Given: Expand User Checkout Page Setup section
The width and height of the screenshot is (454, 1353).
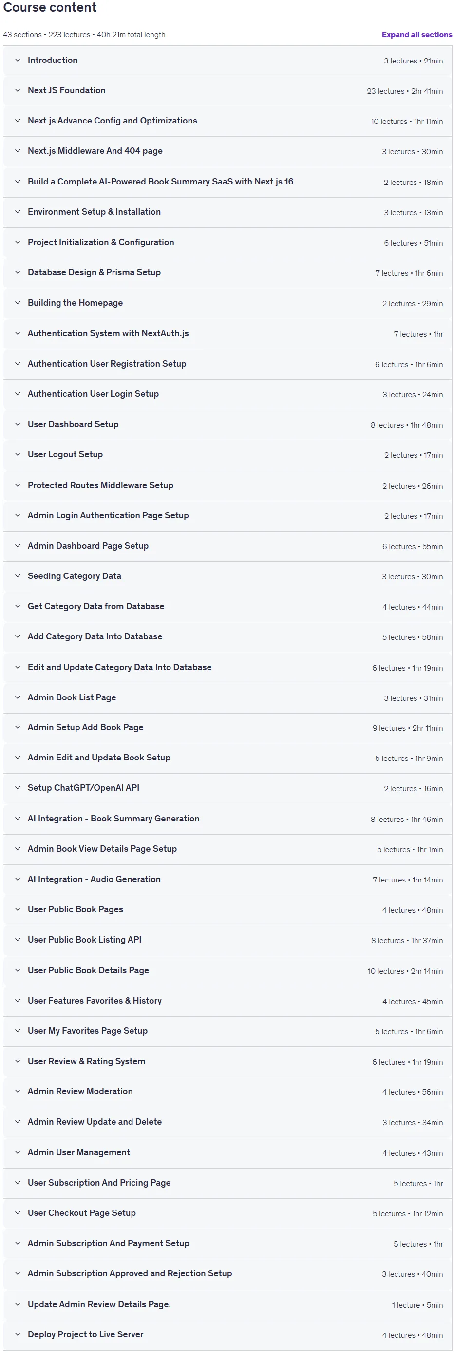Looking at the screenshot, I should [x=227, y=1213].
